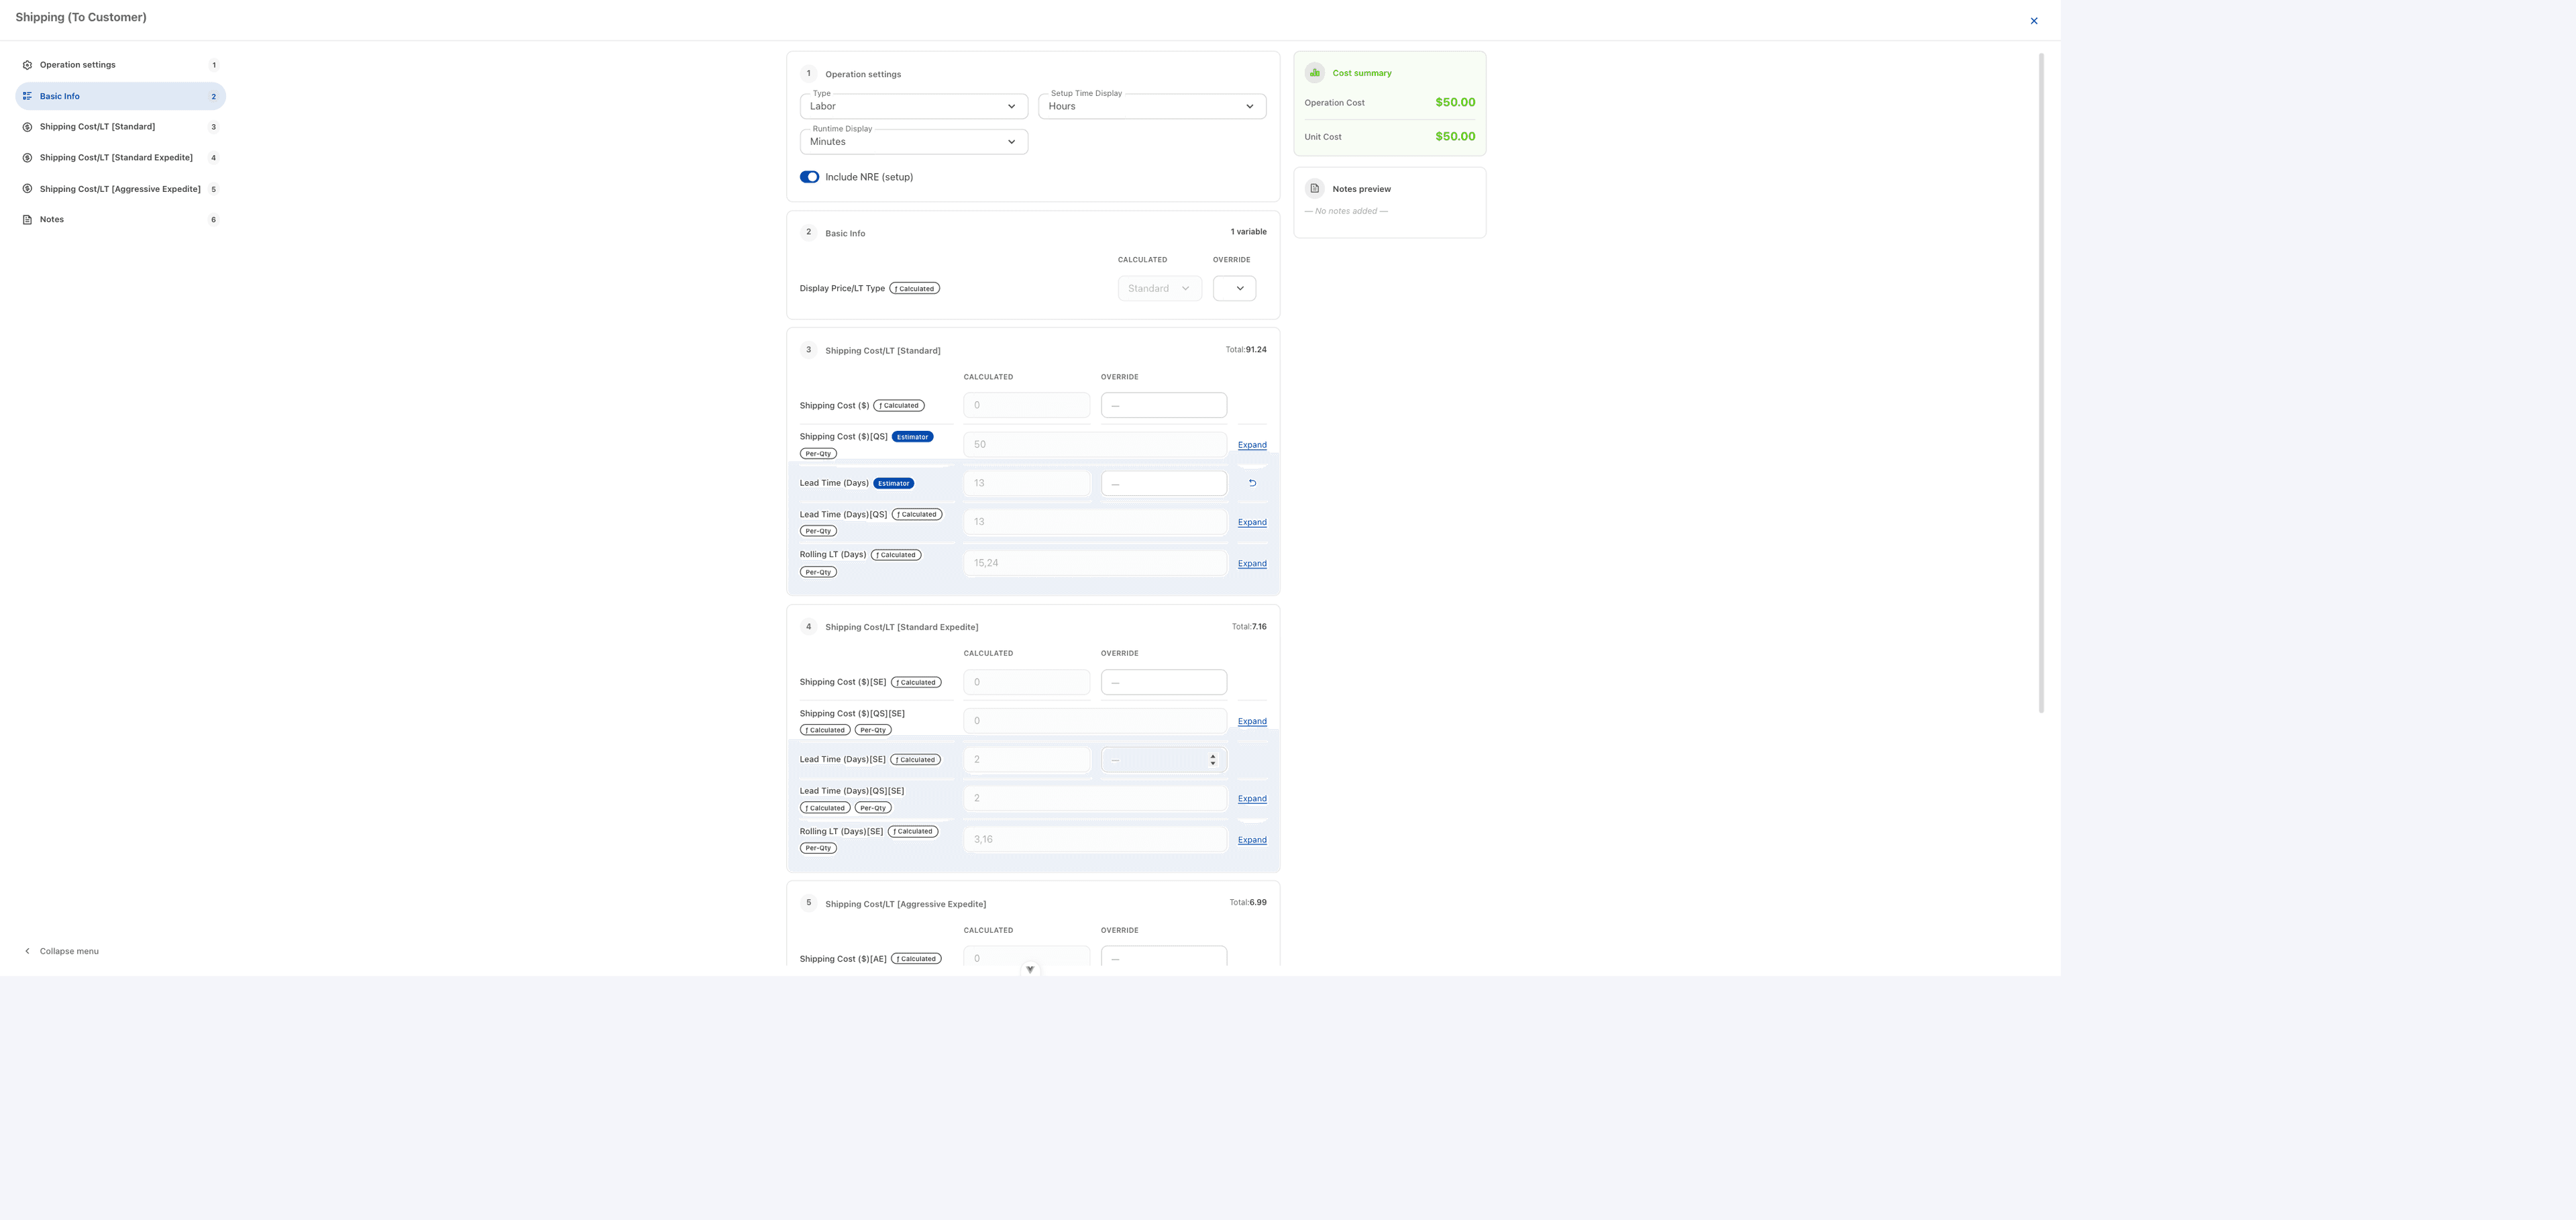Expand Shipping Cost ($)[QS][SE] row
The height and width of the screenshot is (1220, 2576).
[x=1252, y=721]
